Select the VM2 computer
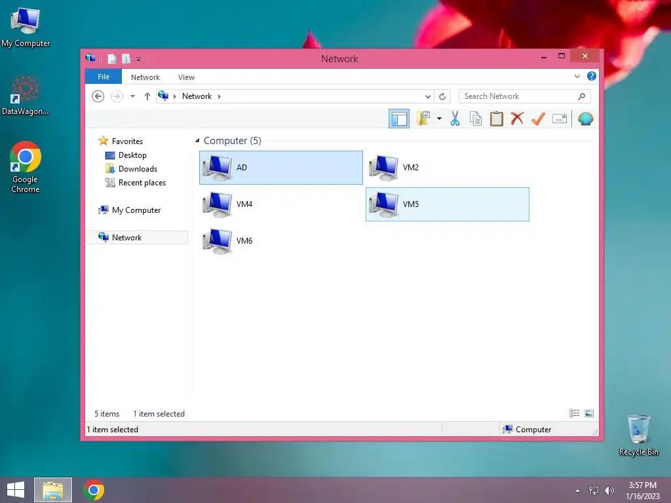This screenshot has width=671, height=503. tap(447, 168)
